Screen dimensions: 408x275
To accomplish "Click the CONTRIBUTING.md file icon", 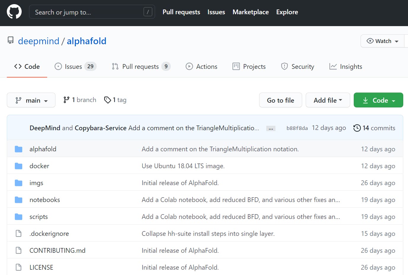I will (x=19, y=250).
